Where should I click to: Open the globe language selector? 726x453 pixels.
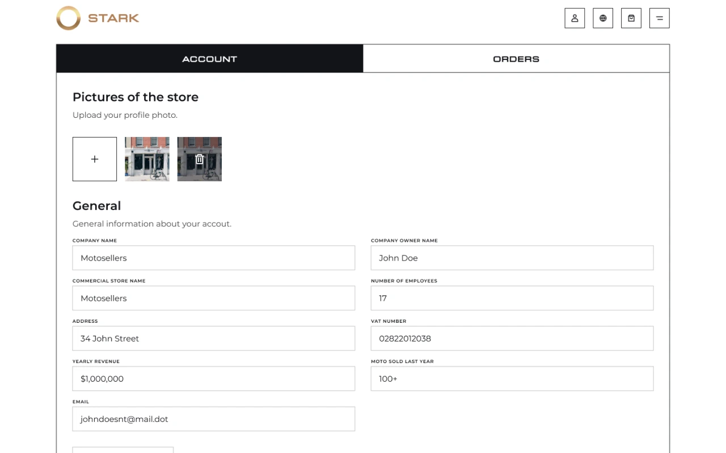pyautogui.click(x=603, y=18)
